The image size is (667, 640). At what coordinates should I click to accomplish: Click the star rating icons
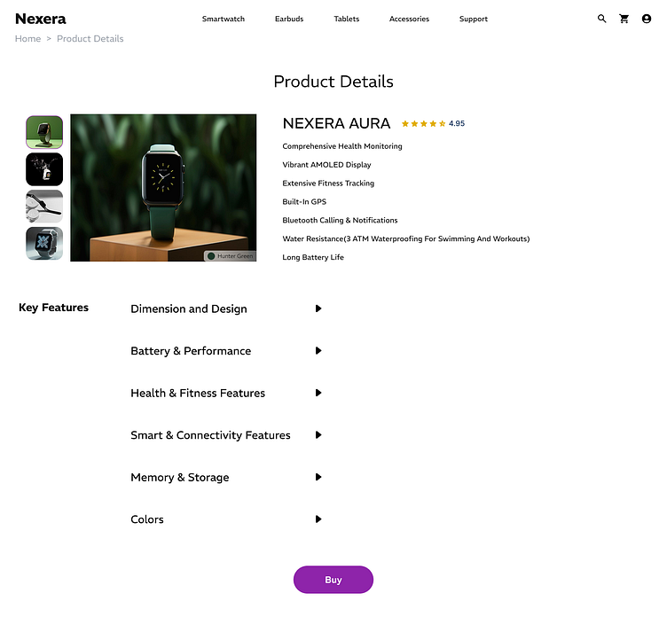(423, 124)
